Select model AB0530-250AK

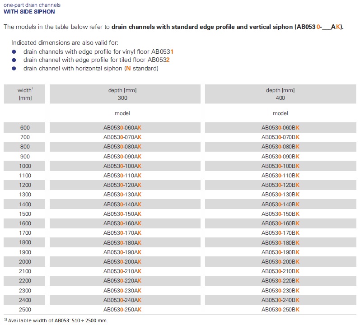coord(122,309)
